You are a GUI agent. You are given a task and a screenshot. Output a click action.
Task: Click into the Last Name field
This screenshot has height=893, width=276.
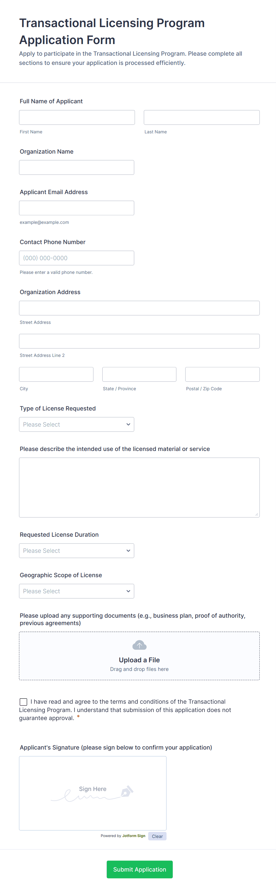(202, 118)
